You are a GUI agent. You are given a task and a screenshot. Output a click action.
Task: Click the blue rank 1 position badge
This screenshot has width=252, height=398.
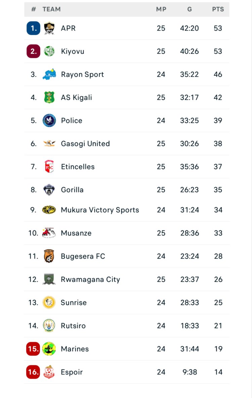pos(33,28)
